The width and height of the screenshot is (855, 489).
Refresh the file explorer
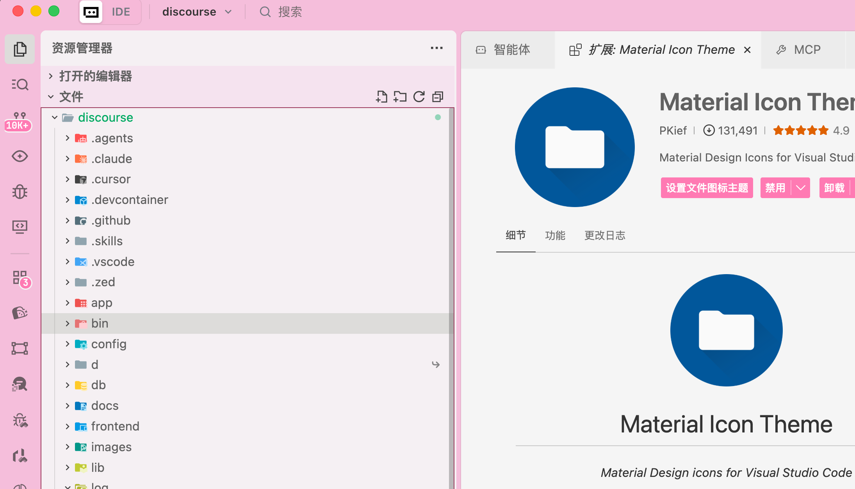(419, 97)
